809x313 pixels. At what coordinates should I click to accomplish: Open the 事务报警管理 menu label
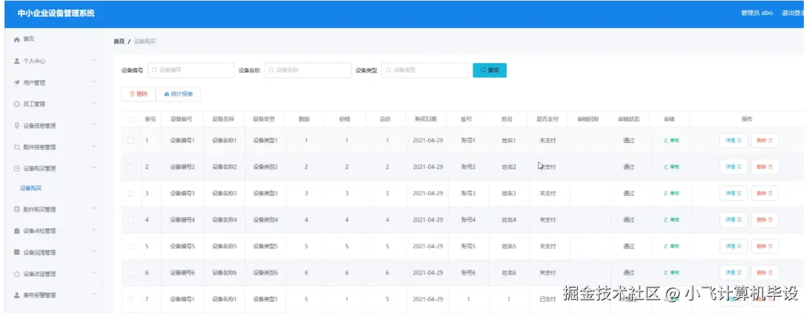point(40,295)
